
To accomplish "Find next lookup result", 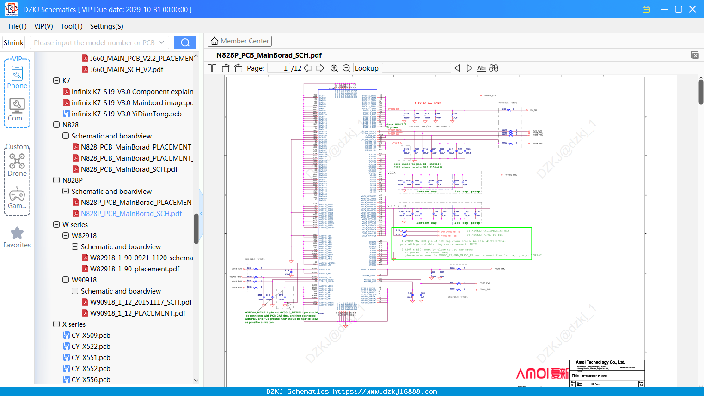I will 469,68.
